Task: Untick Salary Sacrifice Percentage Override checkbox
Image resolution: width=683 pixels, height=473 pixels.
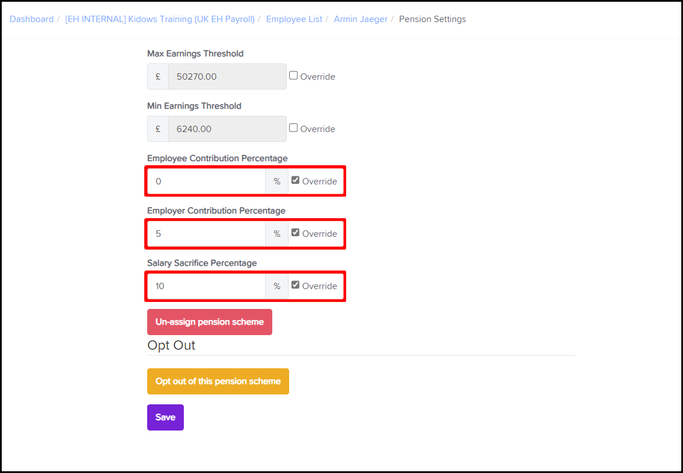Action: point(296,285)
